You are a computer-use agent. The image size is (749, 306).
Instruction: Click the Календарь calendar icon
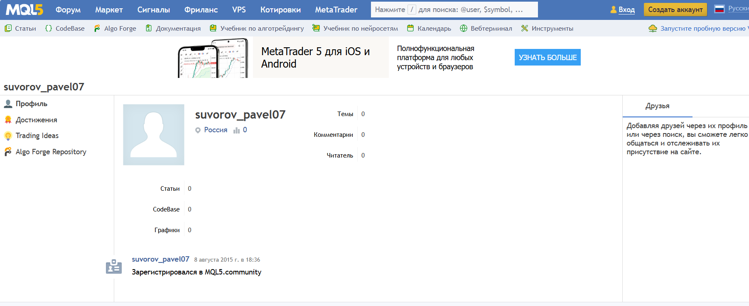coord(410,28)
